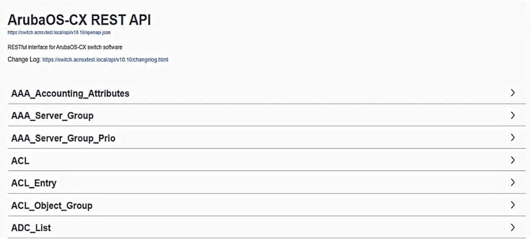Click the chevron arrow on the ACL row
The height and width of the screenshot is (239, 531).
click(x=512, y=160)
